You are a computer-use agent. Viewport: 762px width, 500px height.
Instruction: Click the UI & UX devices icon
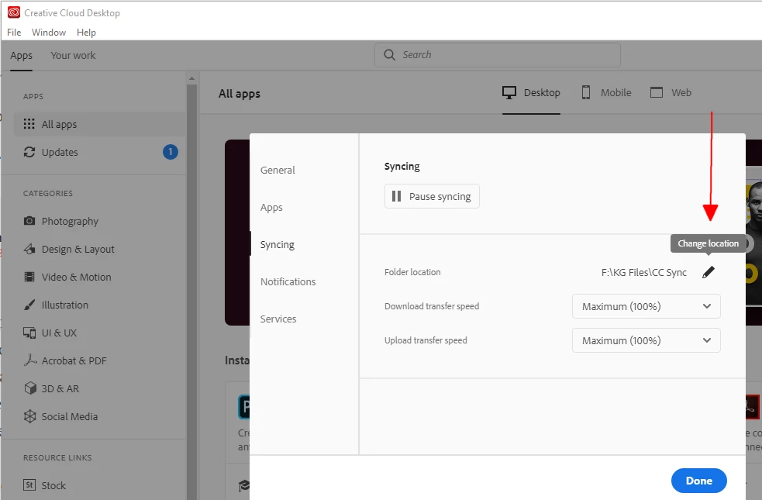coord(29,333)
